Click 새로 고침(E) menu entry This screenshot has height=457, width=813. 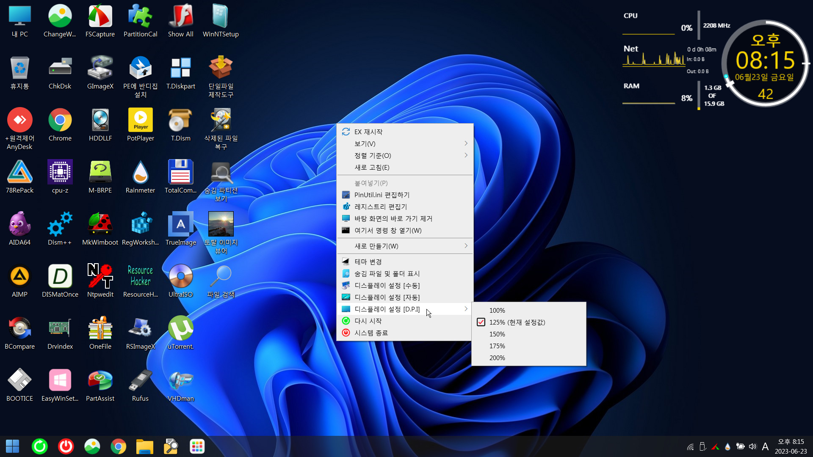point(405,167)
